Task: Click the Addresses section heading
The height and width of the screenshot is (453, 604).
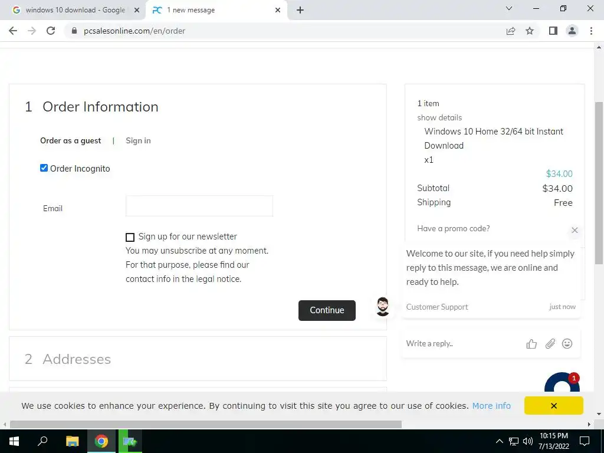Action: tap(77, 359)
